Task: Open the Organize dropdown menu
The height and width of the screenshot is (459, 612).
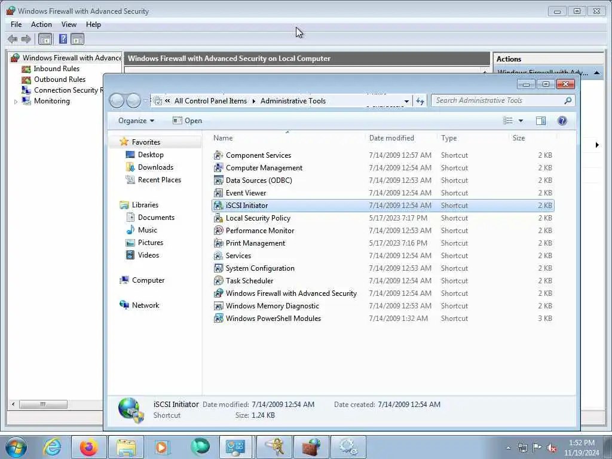Action: click(x=136, y=121)
